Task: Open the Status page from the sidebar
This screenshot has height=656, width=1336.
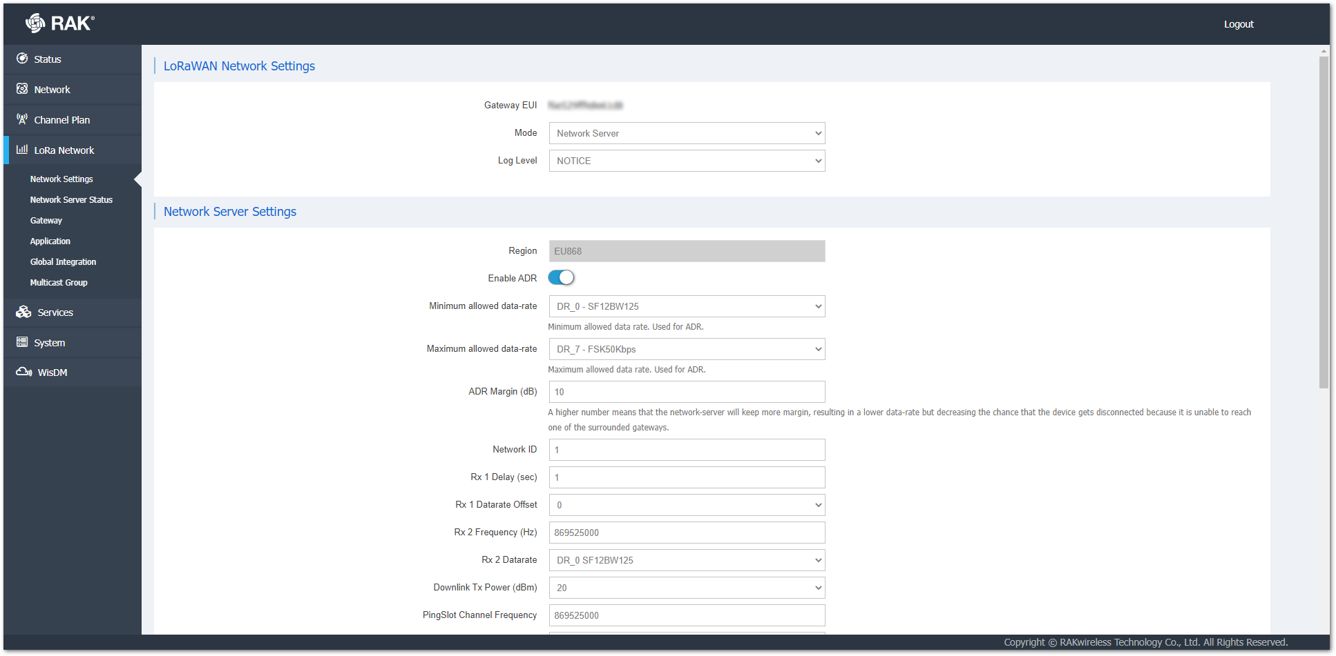Action: (47, 59)
